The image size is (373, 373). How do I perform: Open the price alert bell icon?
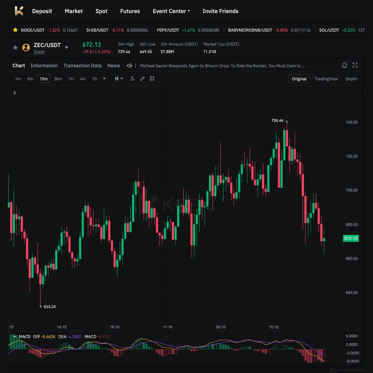344,65
